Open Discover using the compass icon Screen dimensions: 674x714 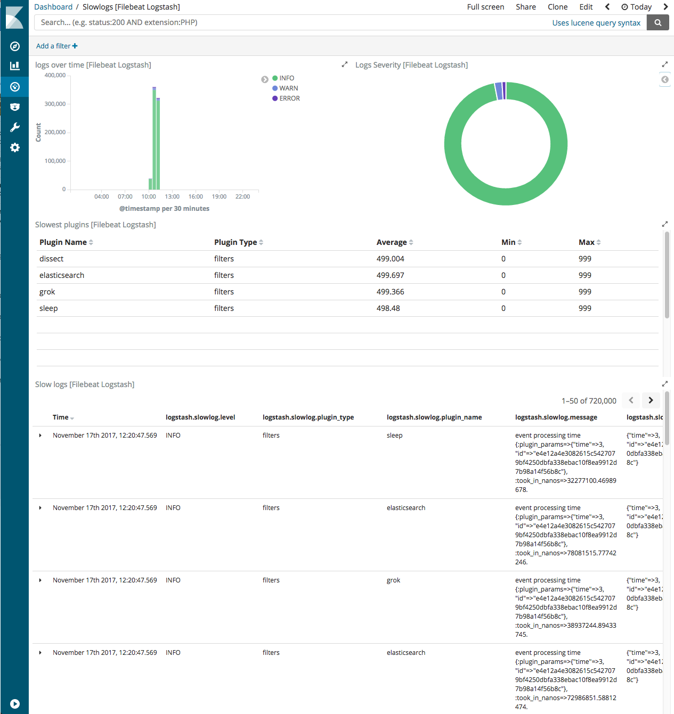(14, 47)
